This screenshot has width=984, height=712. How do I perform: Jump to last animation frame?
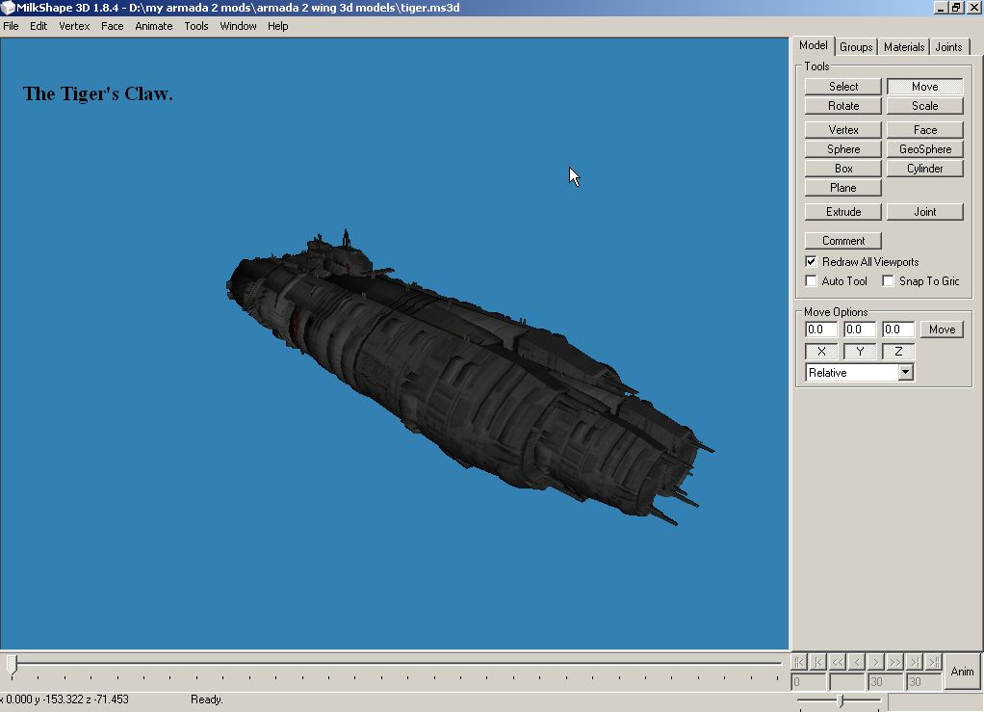tap(933, 662)
